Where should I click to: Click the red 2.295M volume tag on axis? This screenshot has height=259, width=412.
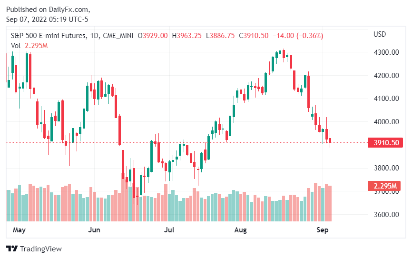[385, 186]
